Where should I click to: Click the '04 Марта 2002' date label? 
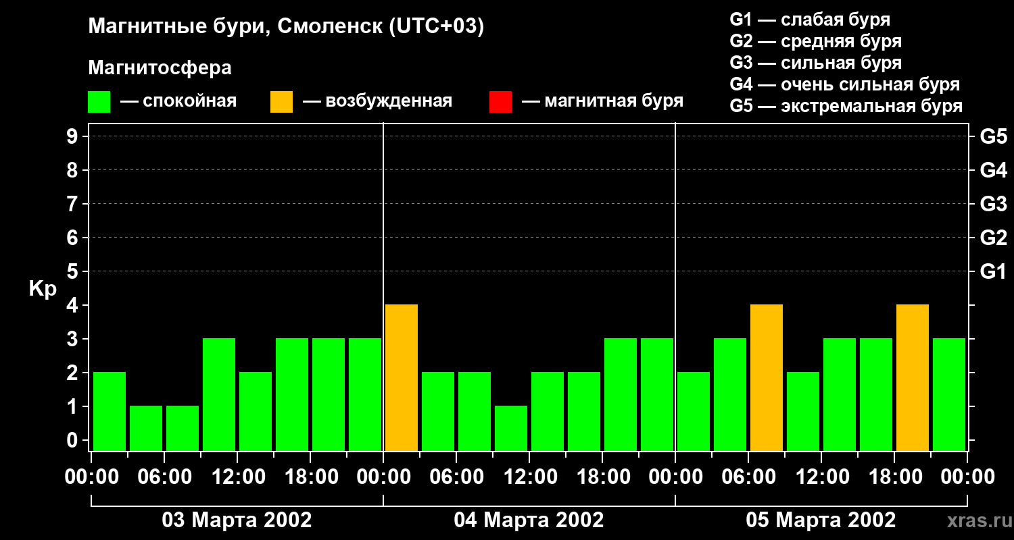(x=529, y=520)
